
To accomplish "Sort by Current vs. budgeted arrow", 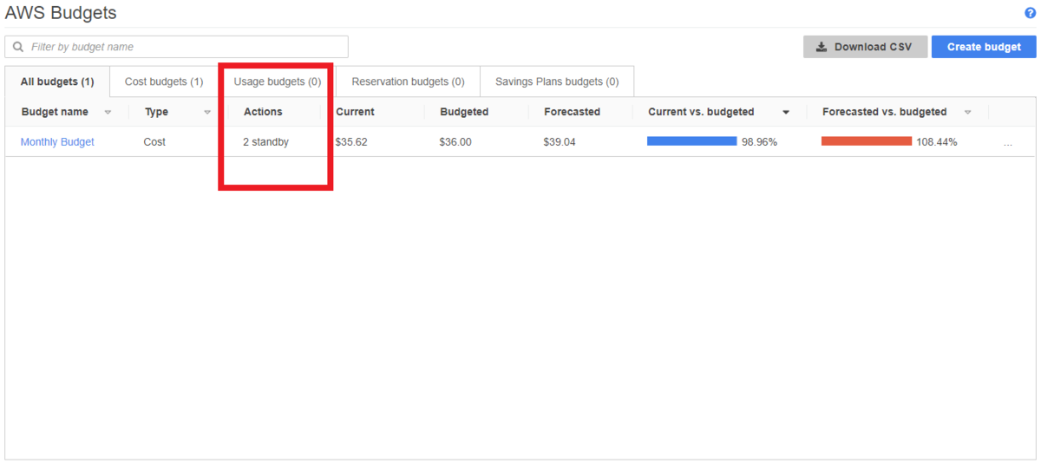I will (x=786, y=112).
